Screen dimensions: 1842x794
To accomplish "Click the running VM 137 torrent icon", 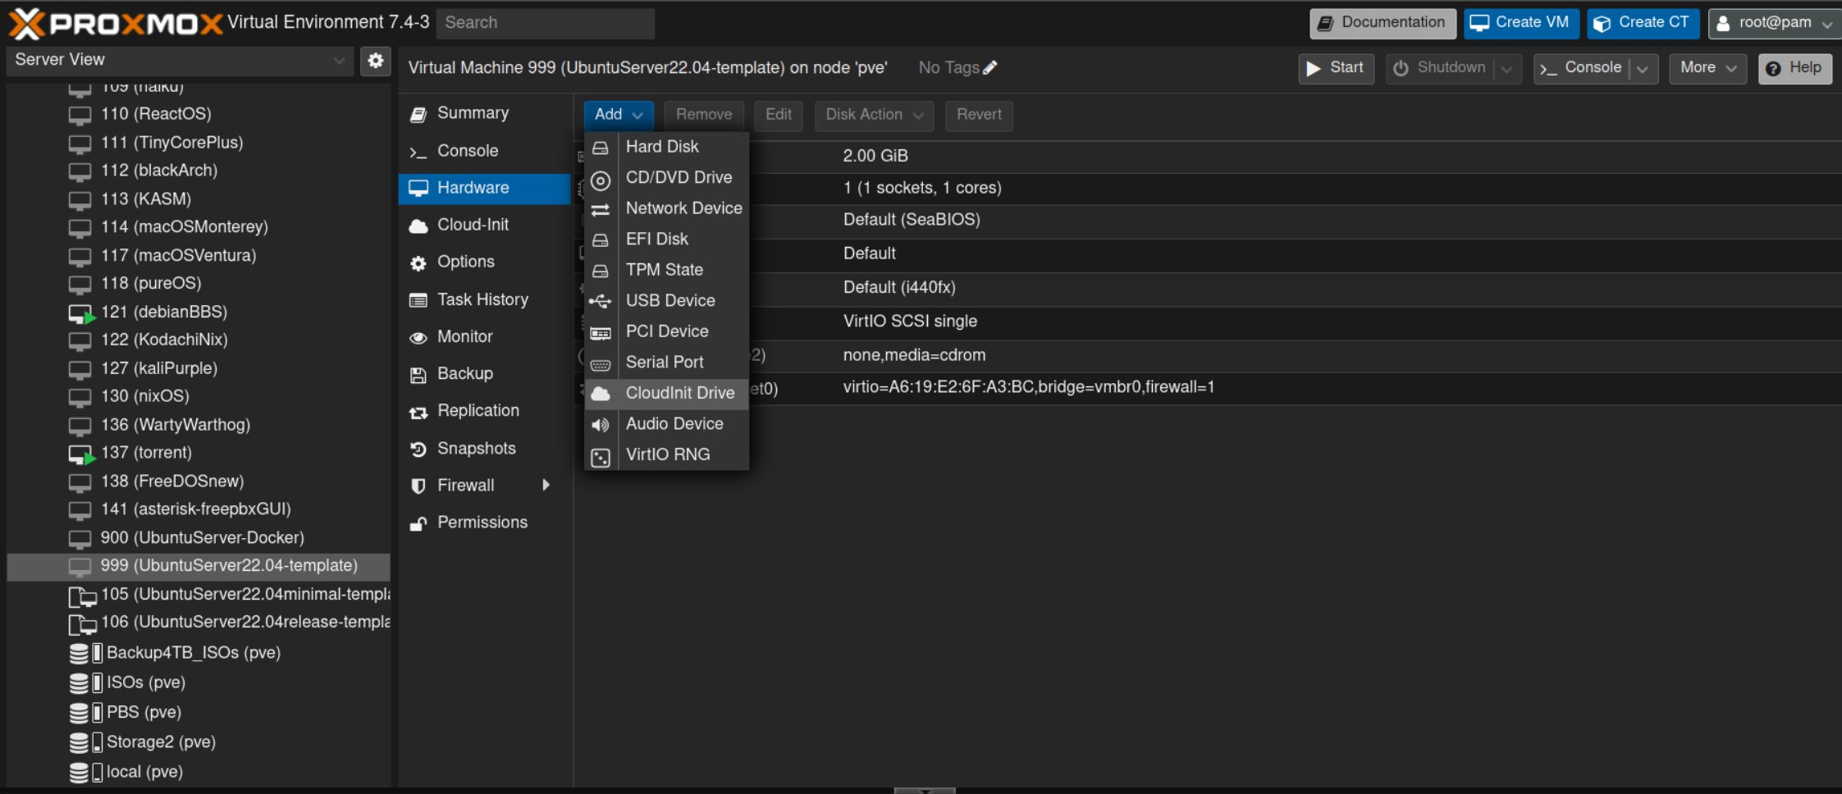I will tap(81, 454).
